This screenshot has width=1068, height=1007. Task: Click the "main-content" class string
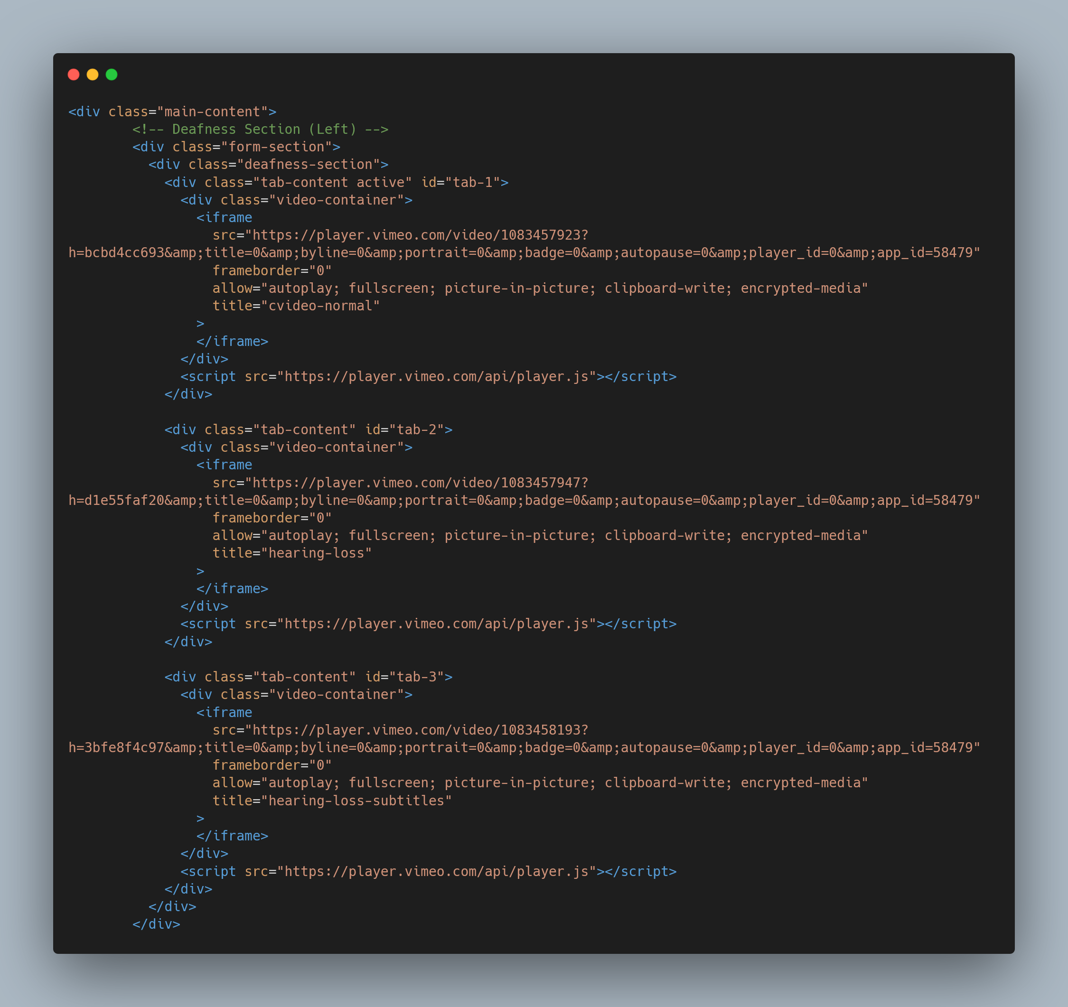212,112
